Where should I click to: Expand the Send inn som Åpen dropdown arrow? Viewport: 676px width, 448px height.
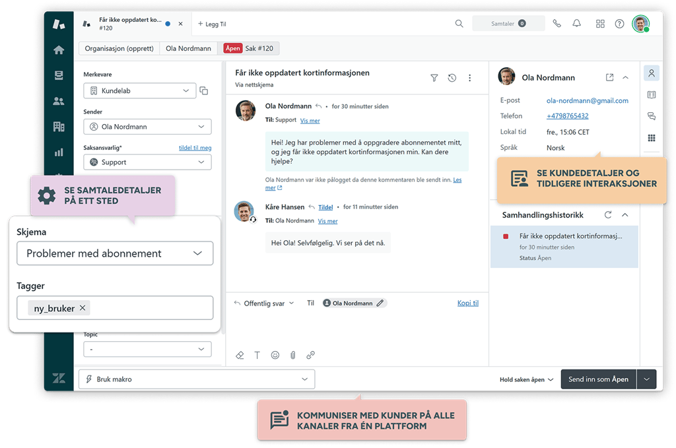click(x=645, y=379)
